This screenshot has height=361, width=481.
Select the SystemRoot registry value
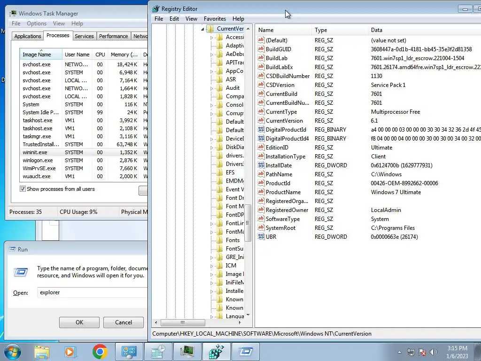click(x=281, y=228)
